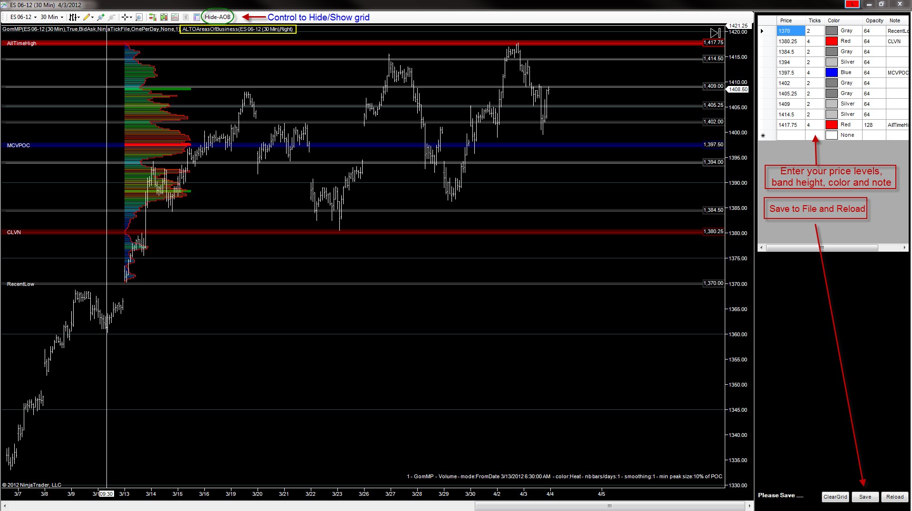Screen dimensions: 912x511
Task: Select the 1380.25 price cell
Action: (x=791, y=41)
